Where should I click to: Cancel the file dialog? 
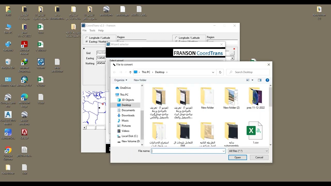[259, 157]
